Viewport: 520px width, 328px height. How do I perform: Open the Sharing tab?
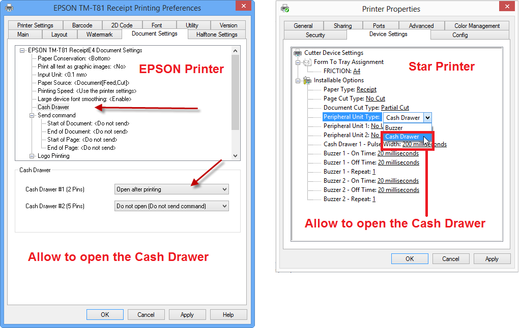coord(342,26)
